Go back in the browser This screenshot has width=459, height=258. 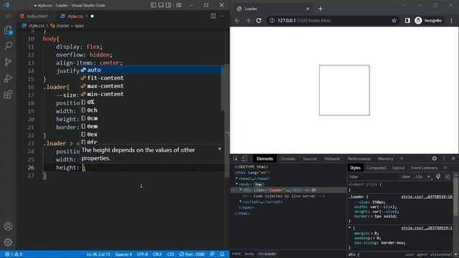coord(237,21)
